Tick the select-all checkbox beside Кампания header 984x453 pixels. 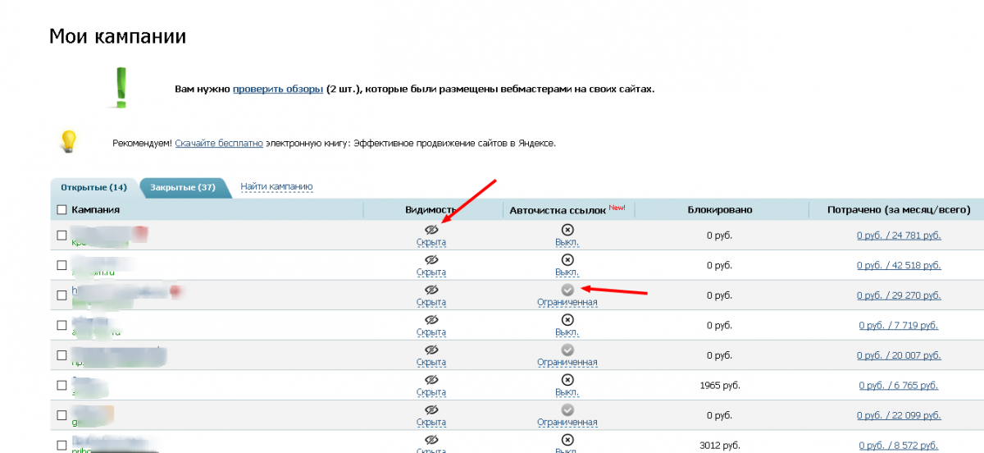pyautogui.click(x=61, y=210)
